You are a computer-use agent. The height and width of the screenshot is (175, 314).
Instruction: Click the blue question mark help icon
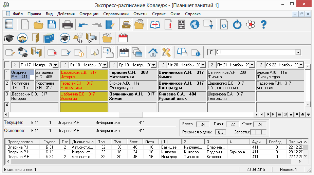point(264,25)
